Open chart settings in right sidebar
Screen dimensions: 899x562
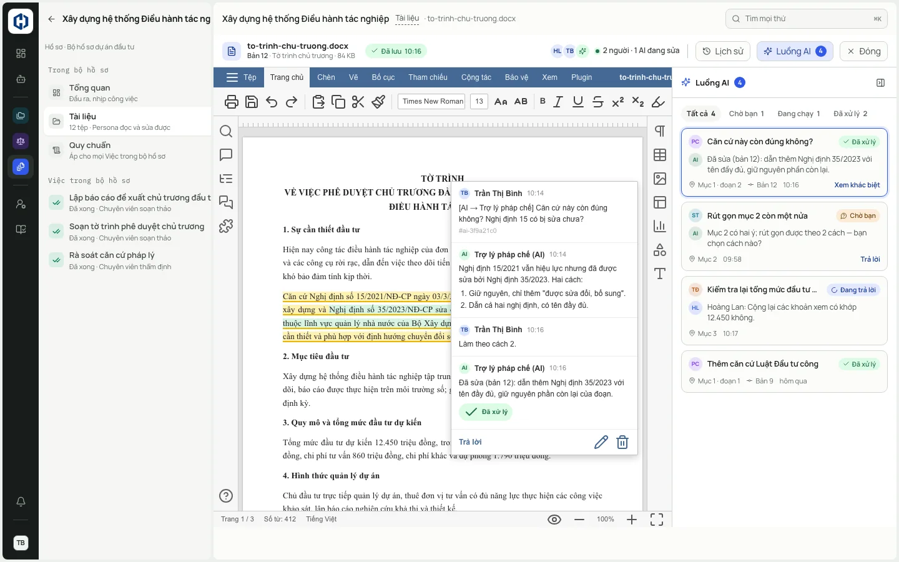pos(660,226)
